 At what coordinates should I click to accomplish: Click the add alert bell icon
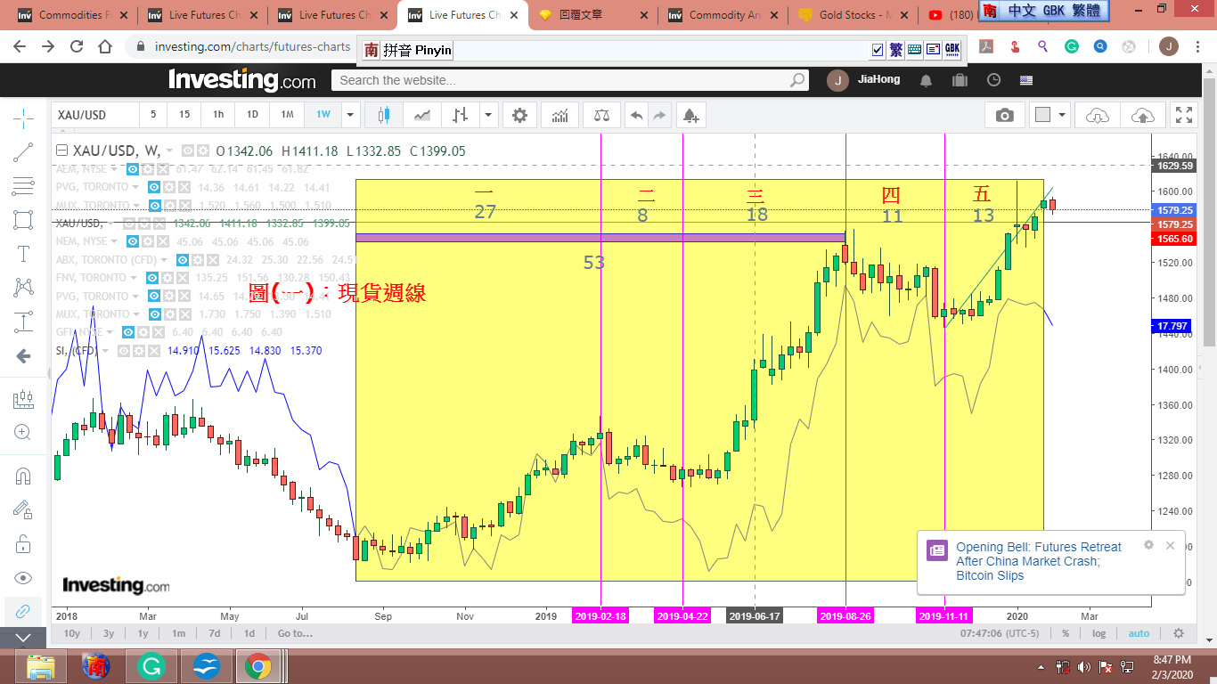(690, 115)
